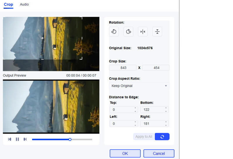Select the Crop tab
Viewport: 233px width, 159px height.
8,4
